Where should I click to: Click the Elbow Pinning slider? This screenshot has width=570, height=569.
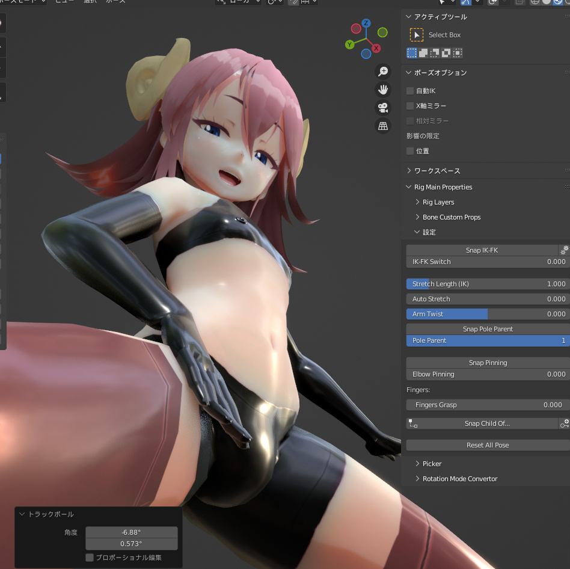click(488, 374)
